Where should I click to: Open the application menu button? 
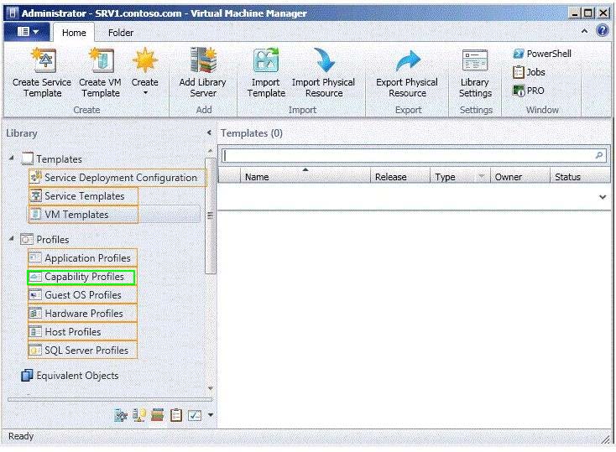pos(27,31)
